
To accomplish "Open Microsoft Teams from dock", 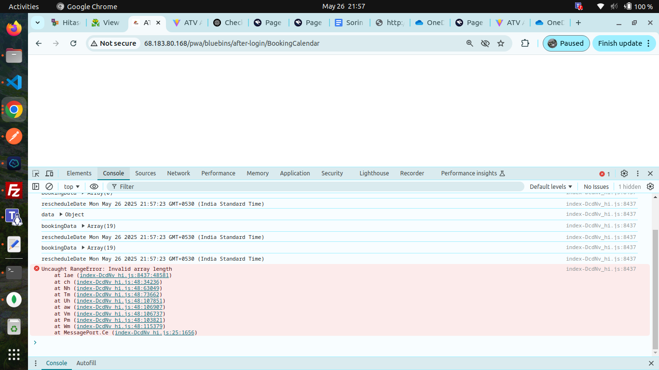I will tap(14, 218).
